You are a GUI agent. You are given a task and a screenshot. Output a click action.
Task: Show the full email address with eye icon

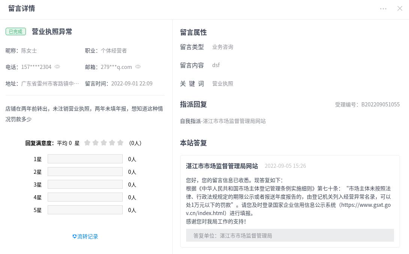click(138, 67)
